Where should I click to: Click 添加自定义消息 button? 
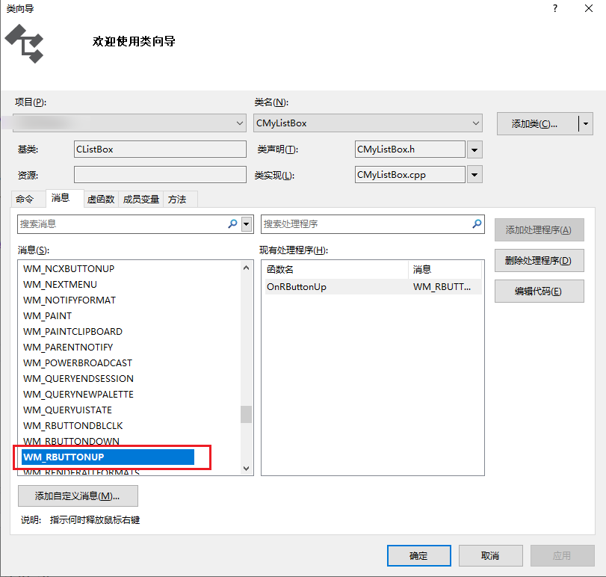78,496
